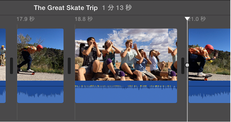Click the audio waveform of the group clip
Image resolution: width=231 pixels, height=122 pixels.
pos(126,92)
